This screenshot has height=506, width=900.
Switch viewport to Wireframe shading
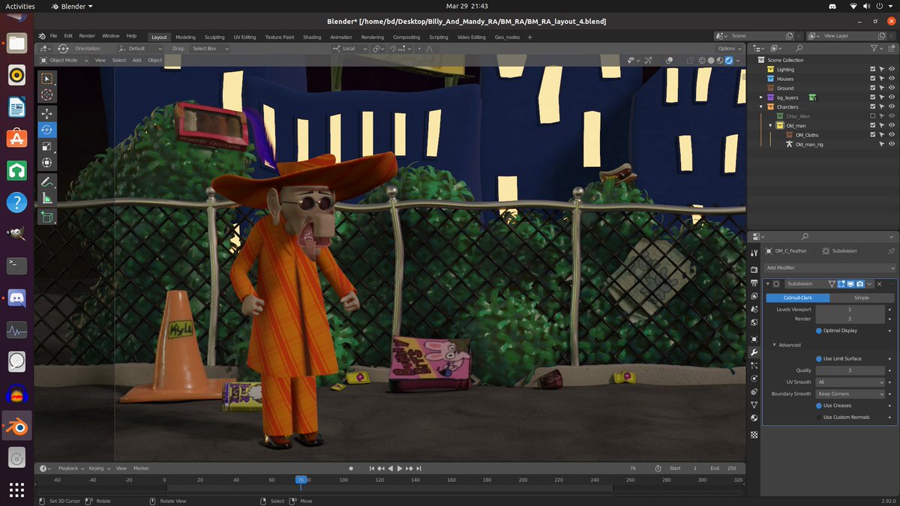pos(702,60)
